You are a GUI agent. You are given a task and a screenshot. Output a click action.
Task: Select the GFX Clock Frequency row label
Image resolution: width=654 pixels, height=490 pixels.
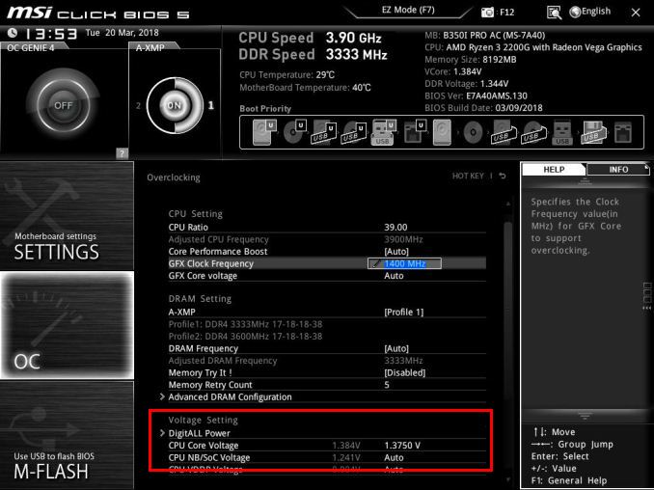210,263
